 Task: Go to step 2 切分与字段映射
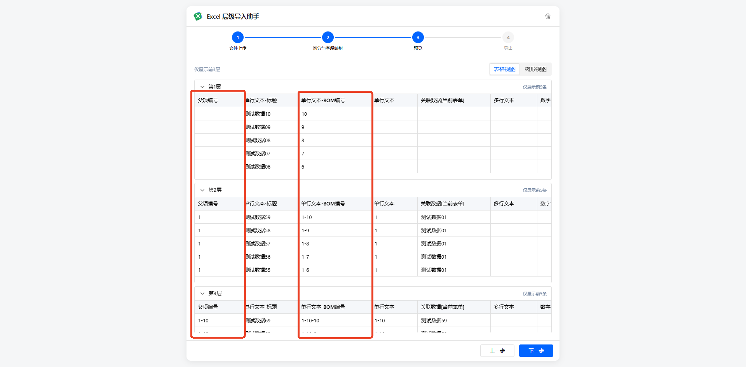pyautogui.click(x=328, y=38)
